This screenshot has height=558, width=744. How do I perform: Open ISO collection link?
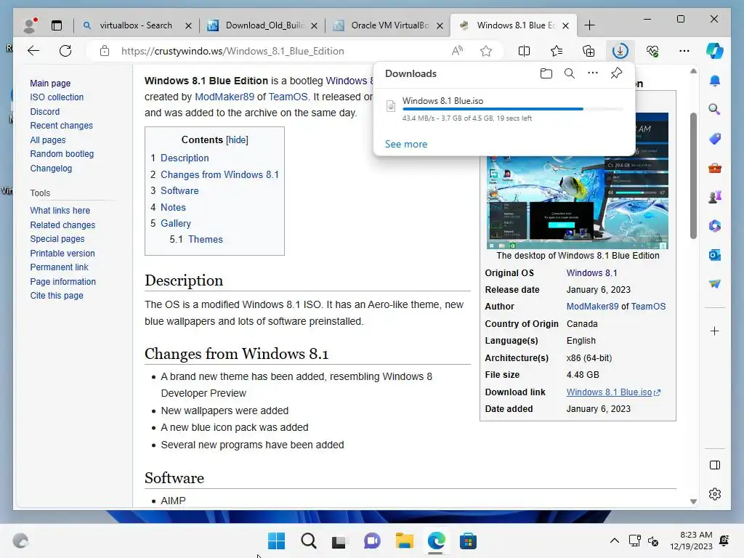point(57,97)
